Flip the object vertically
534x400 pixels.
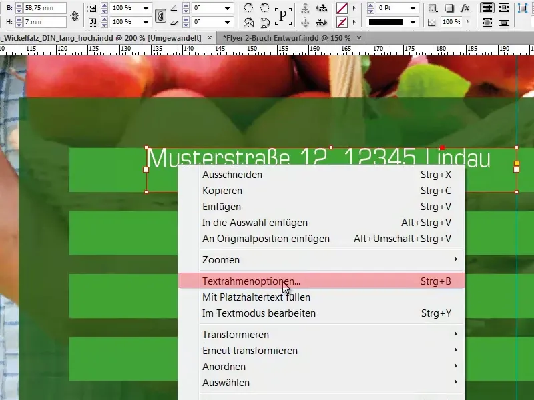click(265, 23)
